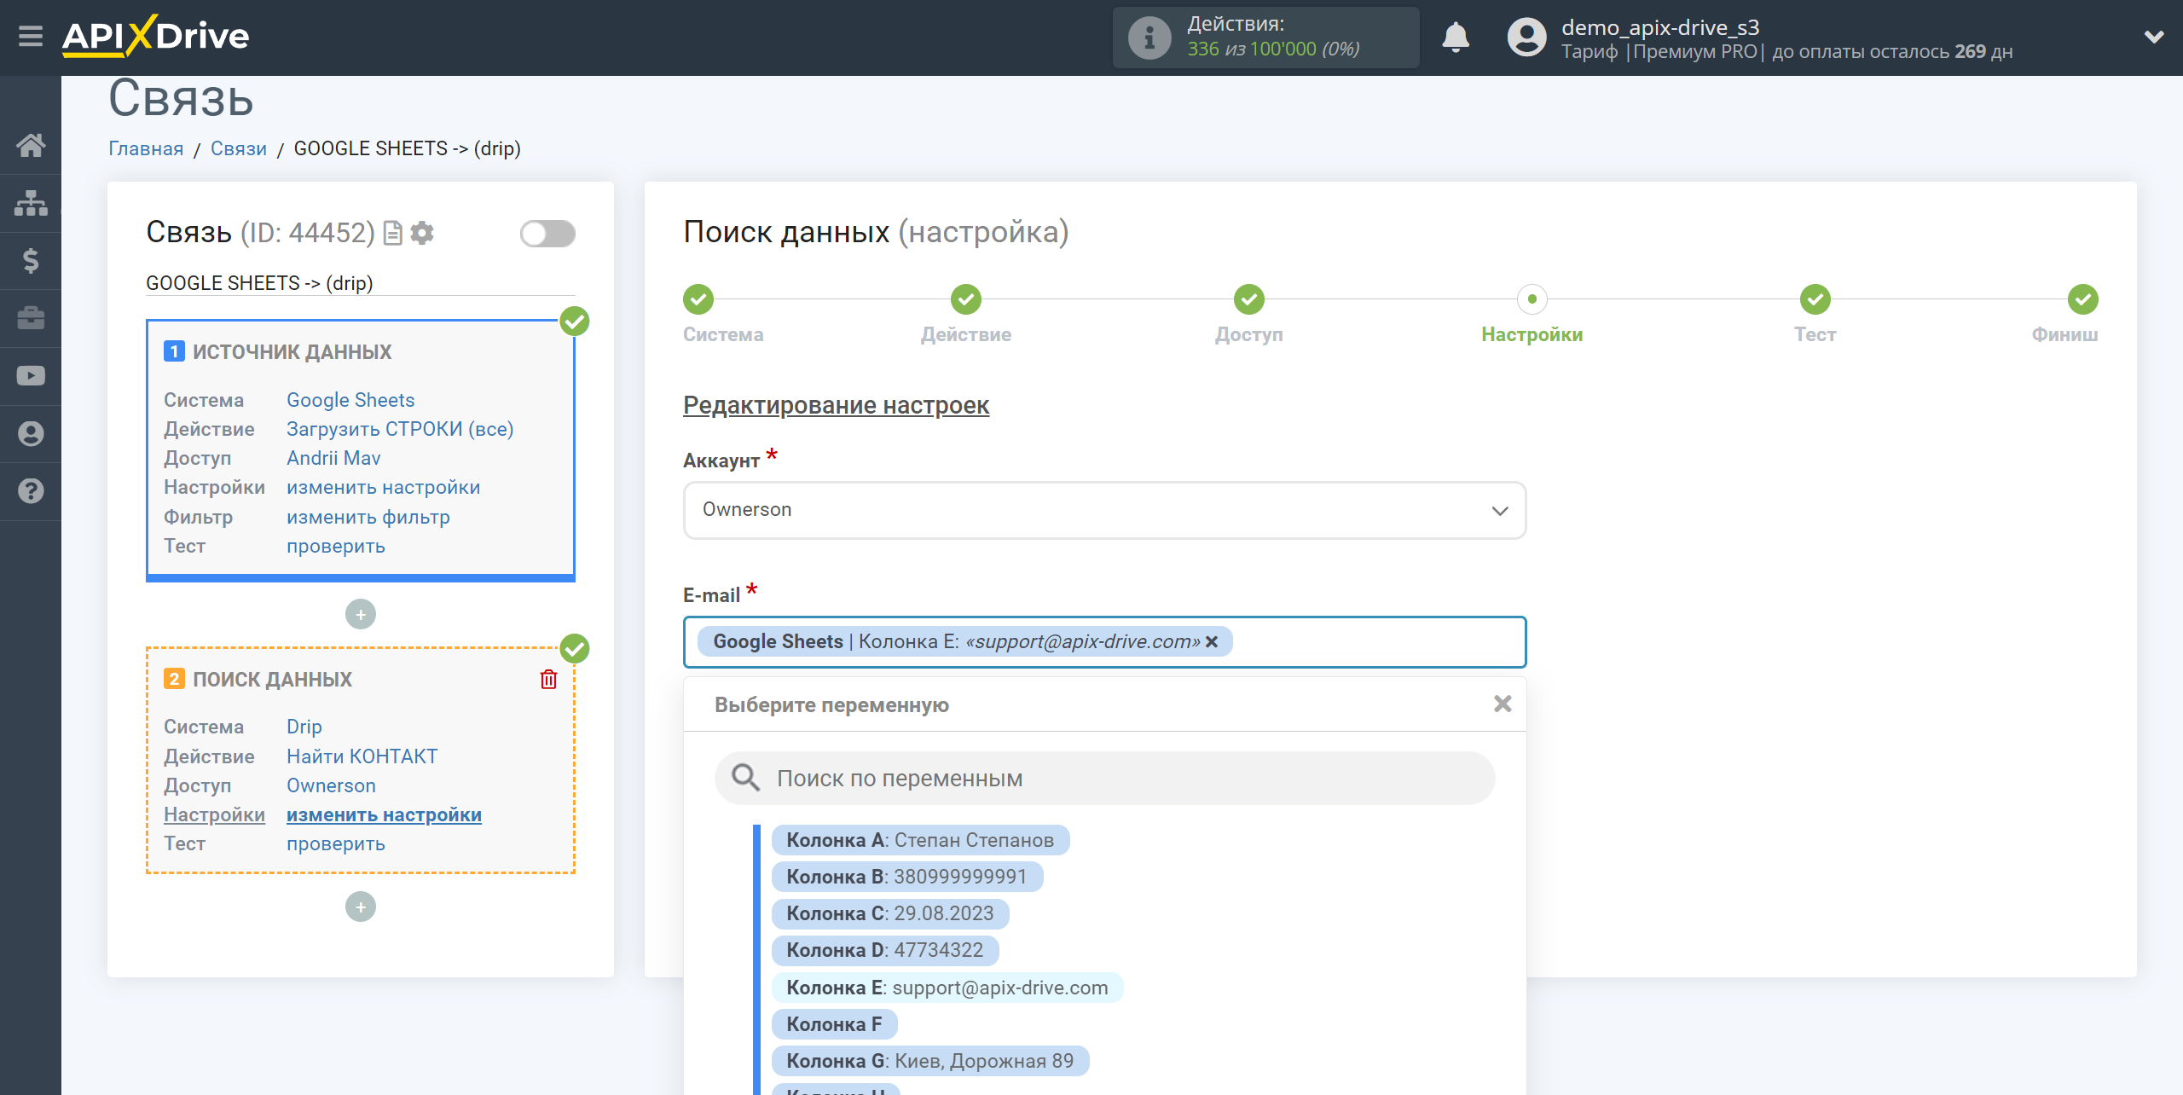Add a block between source and search
The image size is (2183, 1095).
click(x=361, y=614)
